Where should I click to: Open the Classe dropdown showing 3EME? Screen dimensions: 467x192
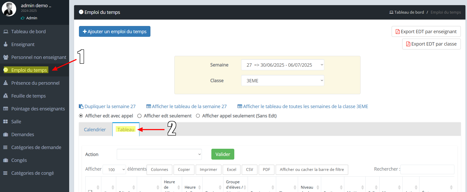[x=283, y=81]
